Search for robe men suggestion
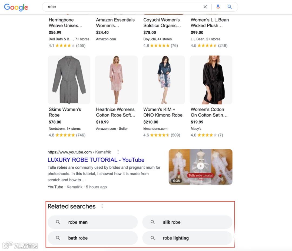 click(x=78, y=222)
